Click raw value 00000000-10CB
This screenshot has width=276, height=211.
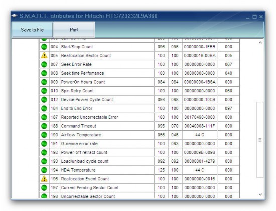coord(200,100)
